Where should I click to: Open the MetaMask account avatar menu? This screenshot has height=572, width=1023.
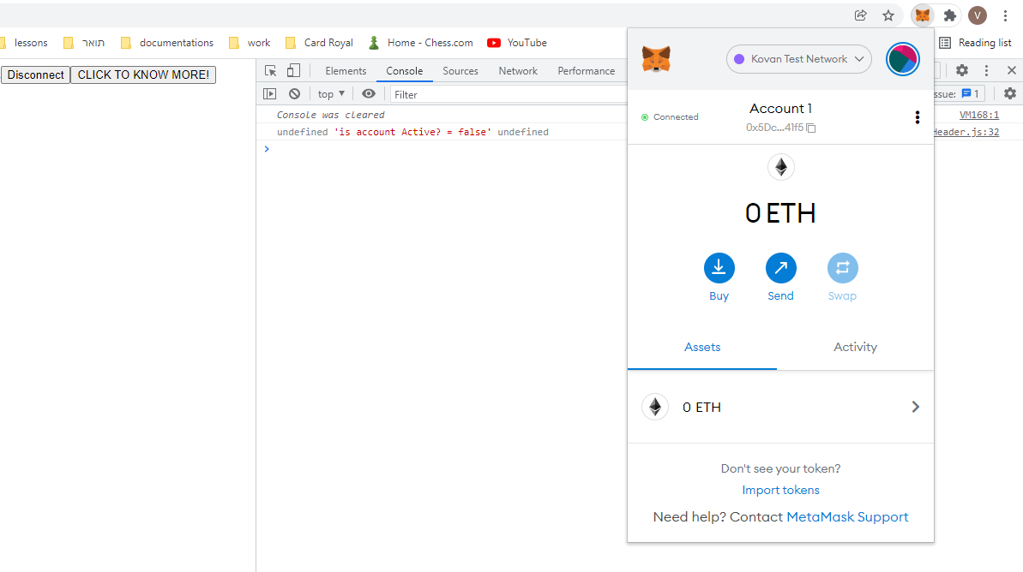point(902,59)
